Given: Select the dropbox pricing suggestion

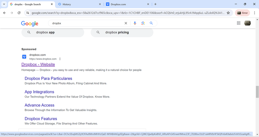Looking at the screenshot, I should [x=122, y=32].
